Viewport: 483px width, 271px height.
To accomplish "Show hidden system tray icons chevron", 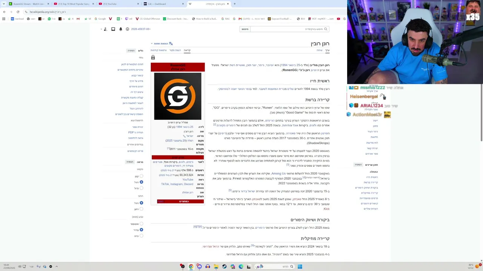I will [x=57, y=266].
